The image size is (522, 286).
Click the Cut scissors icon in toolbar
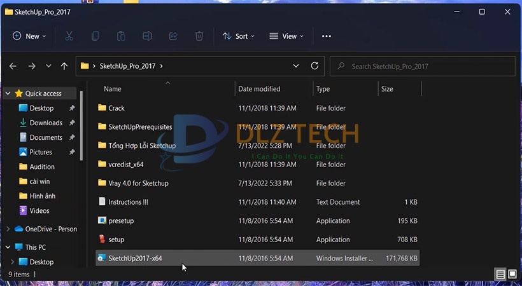69,36
